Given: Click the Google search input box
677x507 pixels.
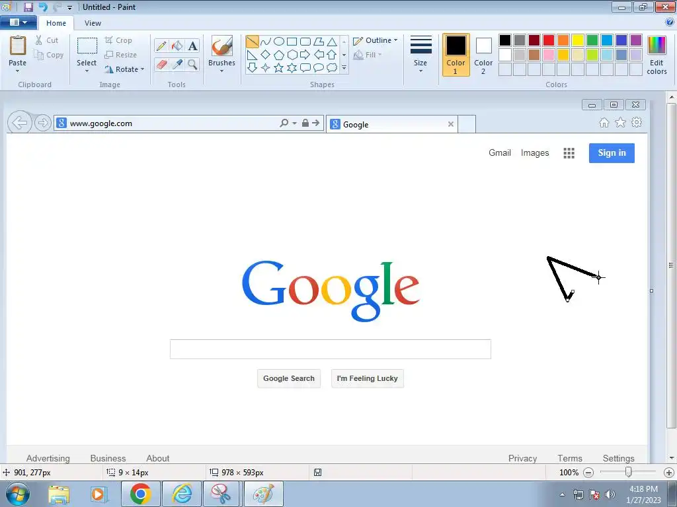Looking at the screenshot, I should [x=331, y=349].
